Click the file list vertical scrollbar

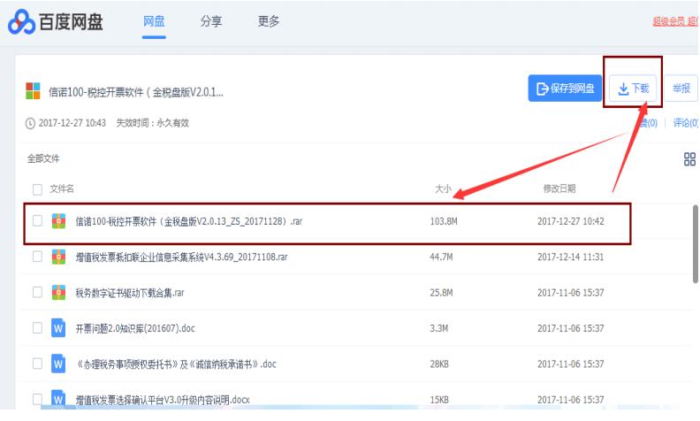tap(695, 244)
